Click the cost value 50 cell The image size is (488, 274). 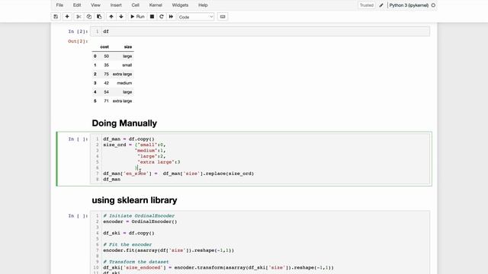coord(107,56)
